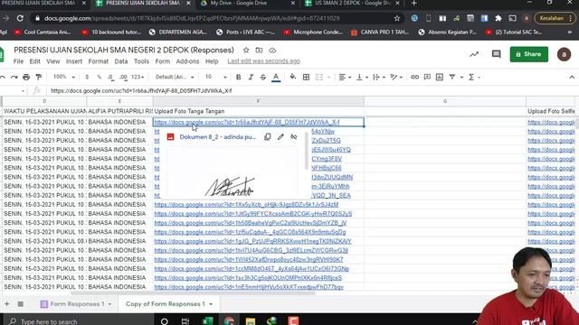Toggle bold formatting

coord(238,77)
